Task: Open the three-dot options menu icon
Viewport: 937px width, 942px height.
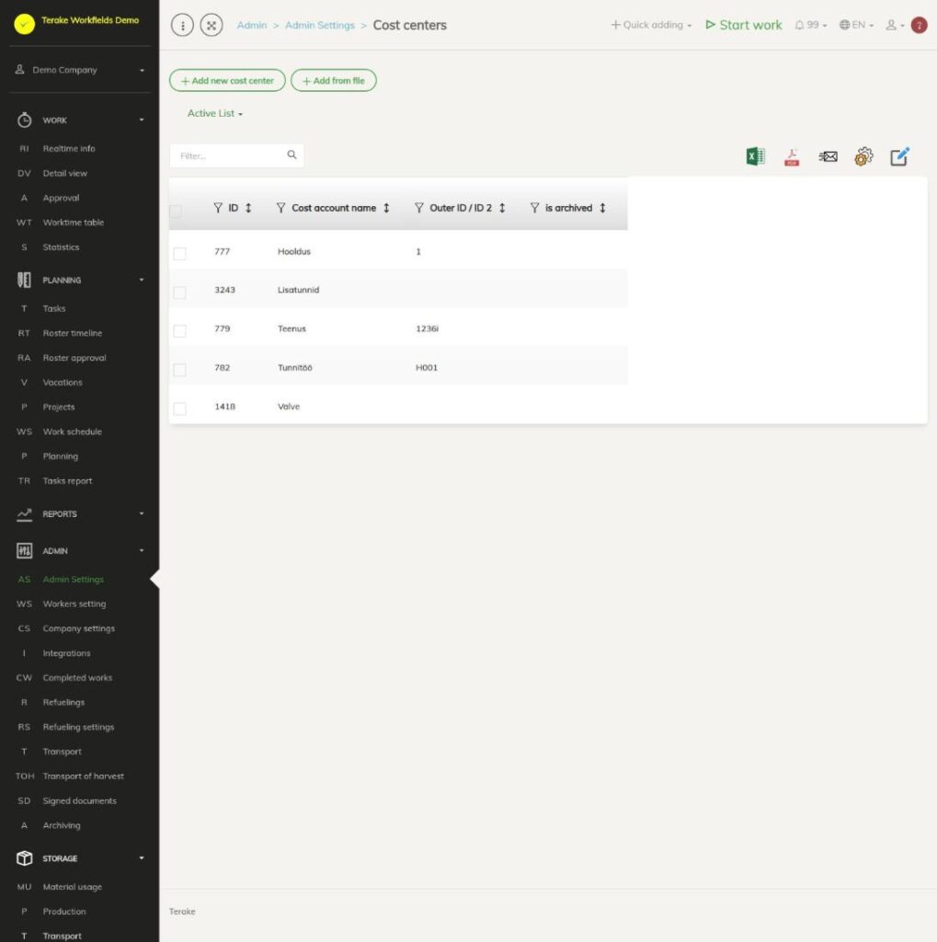Action: pos(182,25)
